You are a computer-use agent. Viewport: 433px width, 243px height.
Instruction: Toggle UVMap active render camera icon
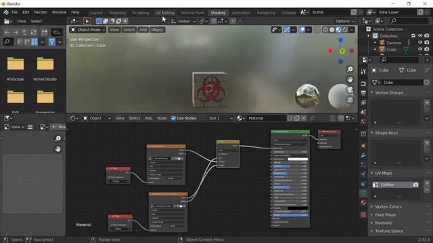(x=415, y=185)
